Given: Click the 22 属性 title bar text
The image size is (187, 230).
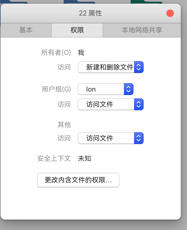Looking at the screenshot, I should coord(90,13).
